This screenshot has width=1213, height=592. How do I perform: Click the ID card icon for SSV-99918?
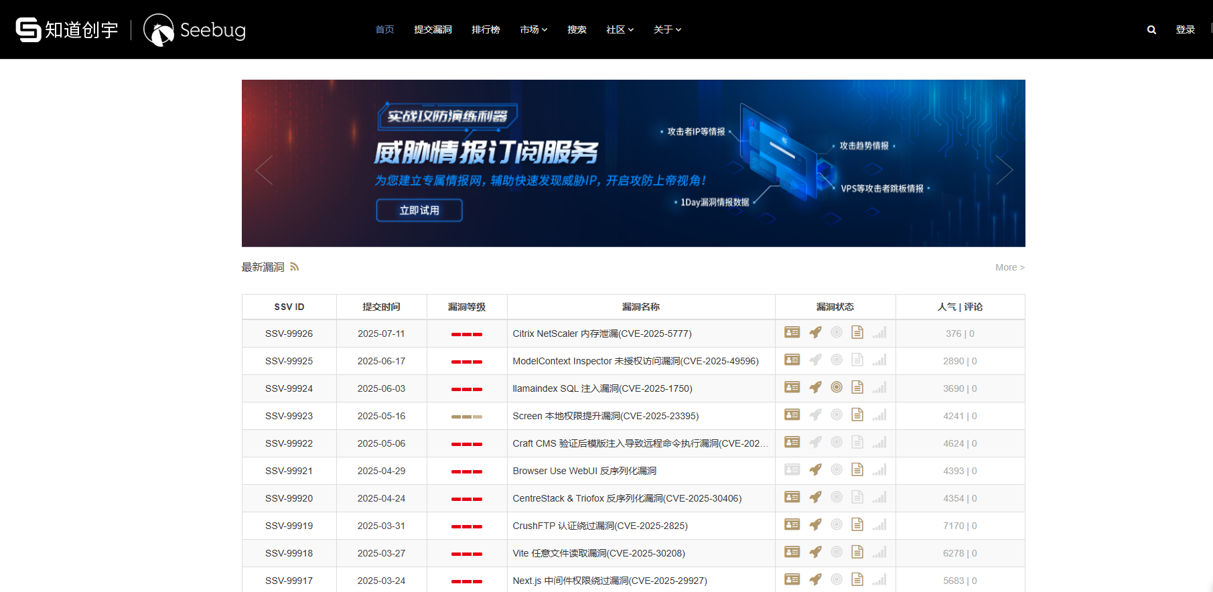tap(792, 552)
